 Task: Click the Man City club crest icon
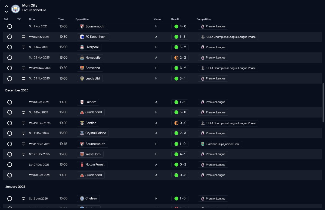[15, 9]
